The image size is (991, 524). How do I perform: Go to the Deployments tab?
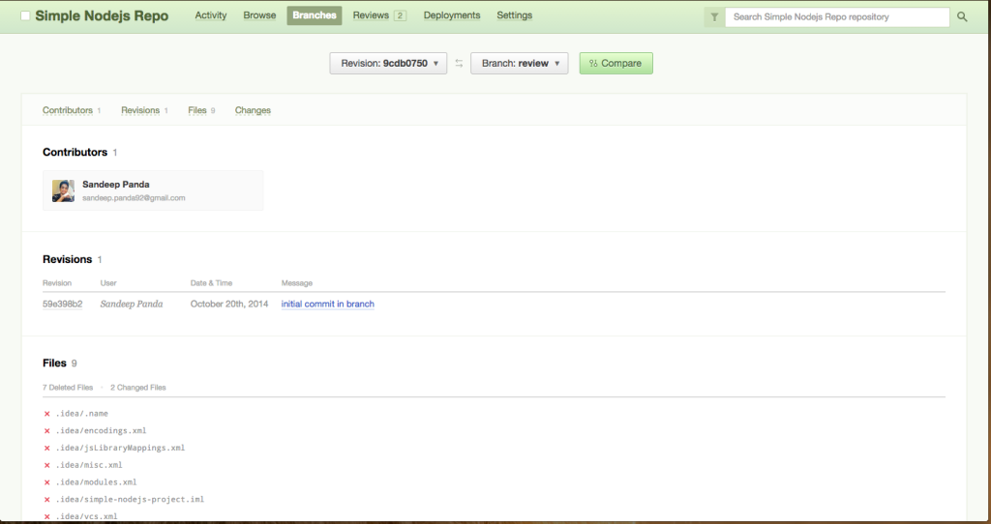click(x=451, y=15)
